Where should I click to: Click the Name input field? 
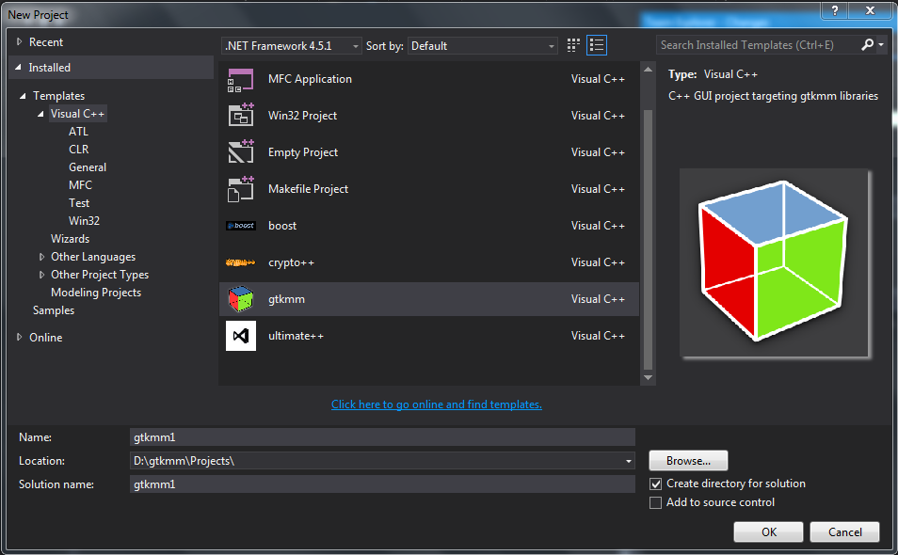click(382, 437)
